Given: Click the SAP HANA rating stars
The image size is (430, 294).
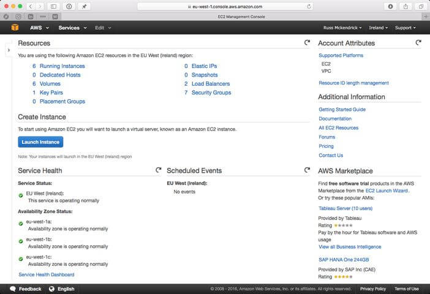Looking at the screenshot, I should click(344, 277).
